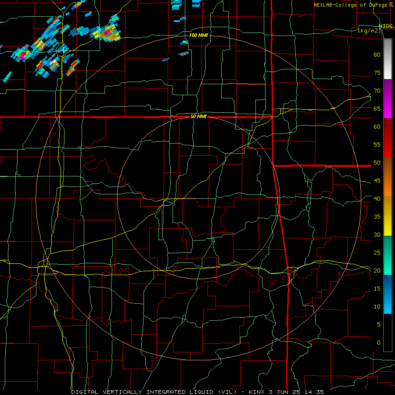Click the 45 scale value

[x=377, y=181]
